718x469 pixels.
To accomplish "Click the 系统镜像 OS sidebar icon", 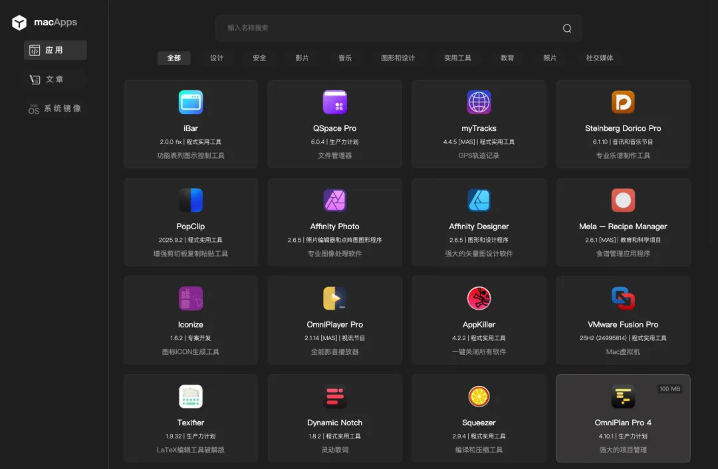I will pos(33,109).
